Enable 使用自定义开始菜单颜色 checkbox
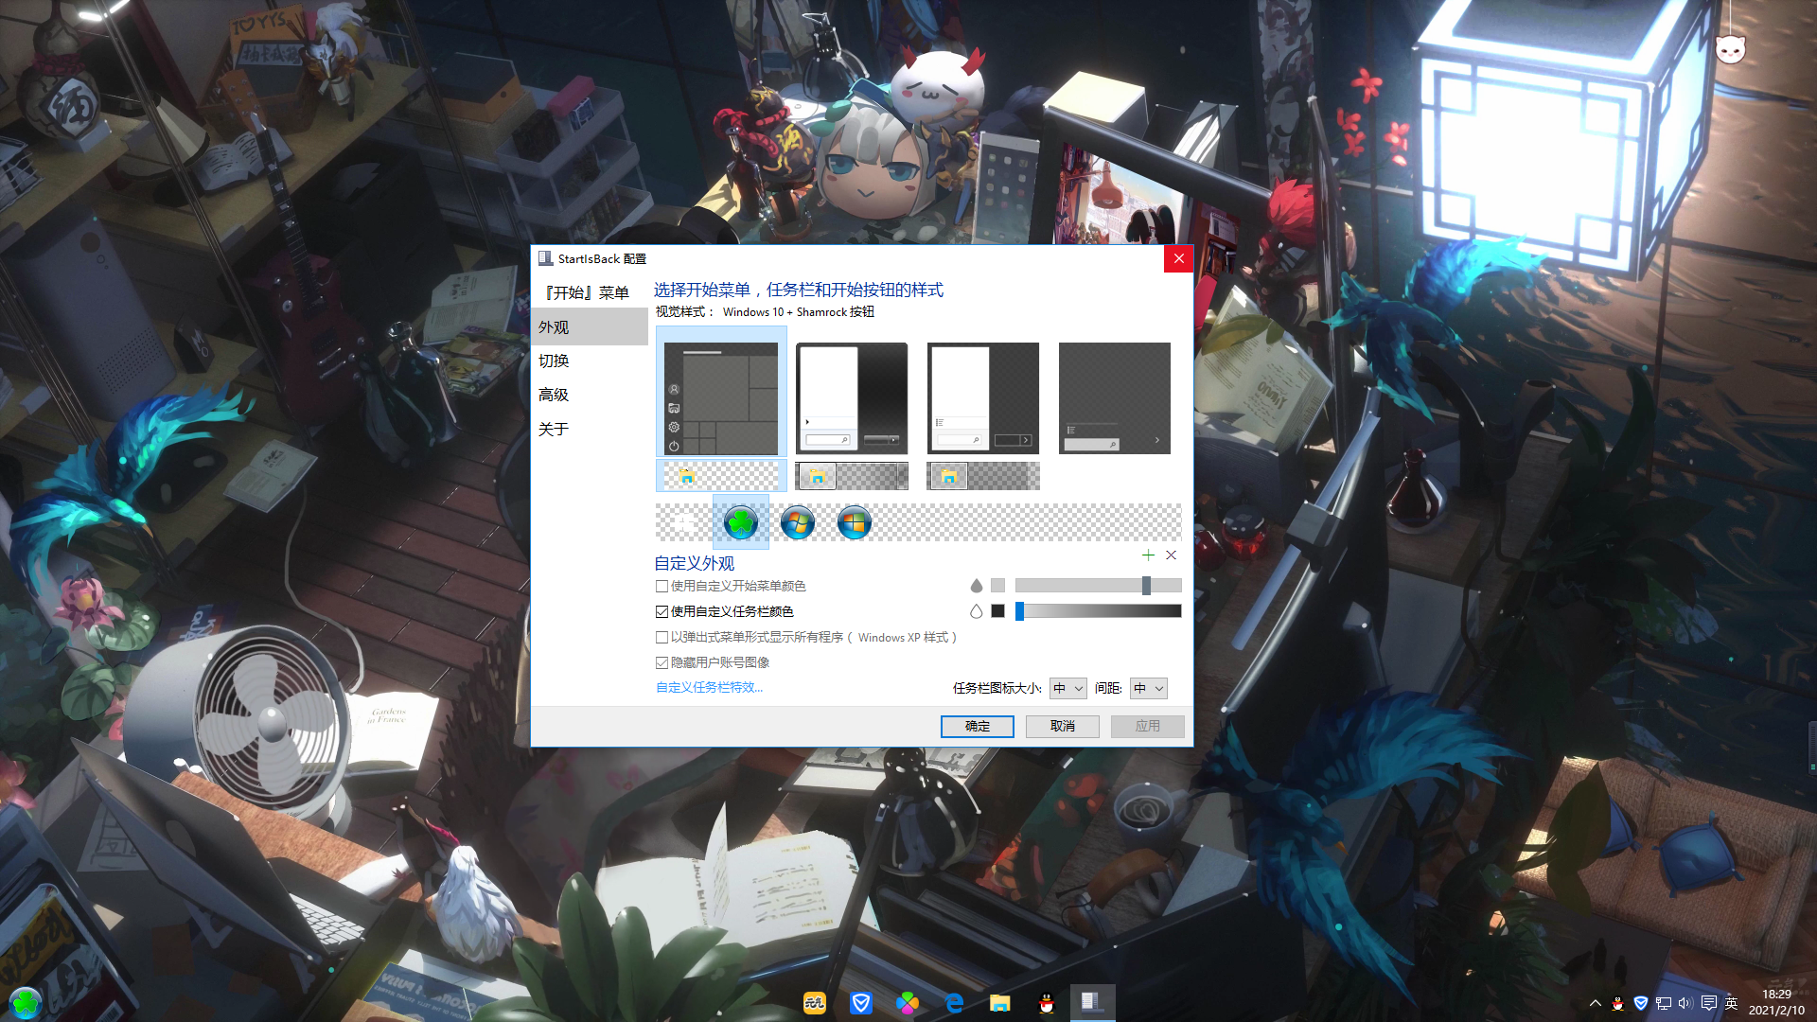1817x1022 pixels. (x=662, y=587)
